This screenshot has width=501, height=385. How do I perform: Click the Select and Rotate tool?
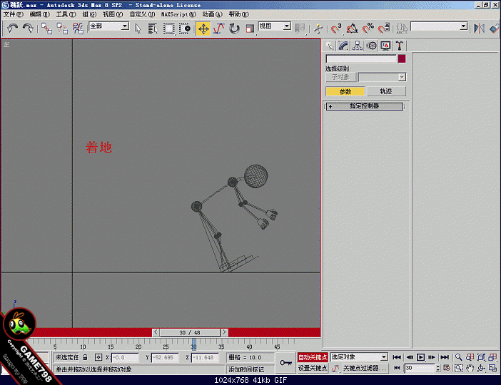(x=234, y=29)
